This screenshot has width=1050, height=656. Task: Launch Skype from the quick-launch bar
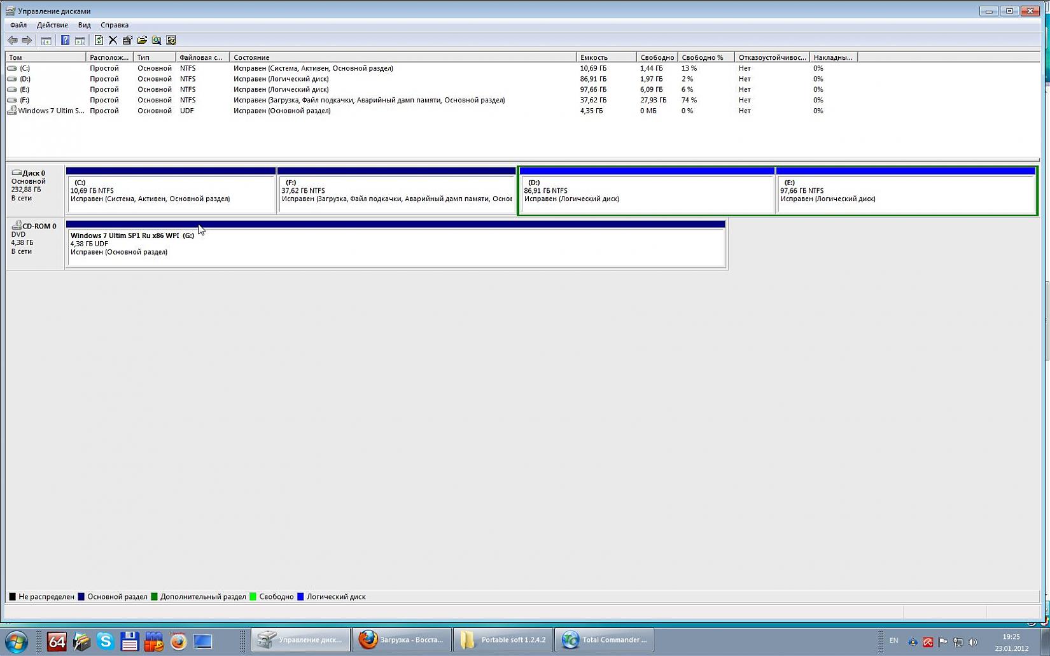tap(105, 641)
